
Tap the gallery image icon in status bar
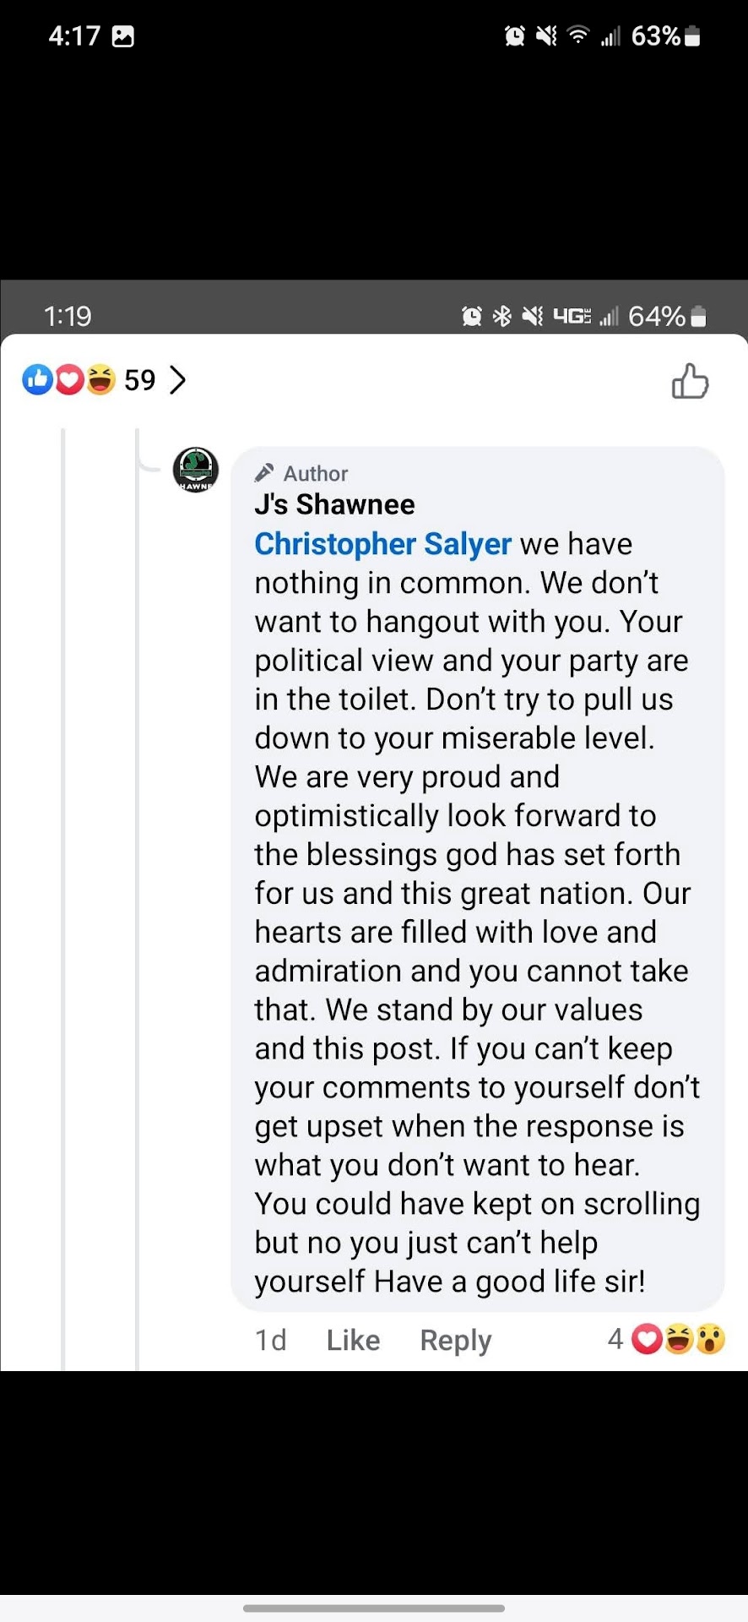123,36
